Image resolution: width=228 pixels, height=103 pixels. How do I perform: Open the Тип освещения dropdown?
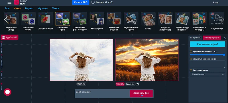(x=207, y=74)
